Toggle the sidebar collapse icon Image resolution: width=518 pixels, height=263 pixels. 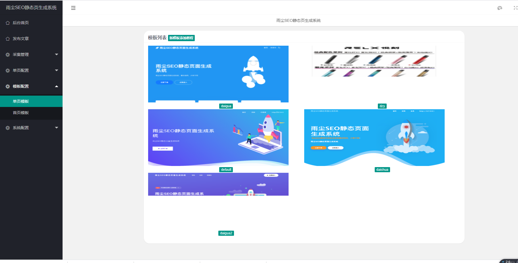73,8
